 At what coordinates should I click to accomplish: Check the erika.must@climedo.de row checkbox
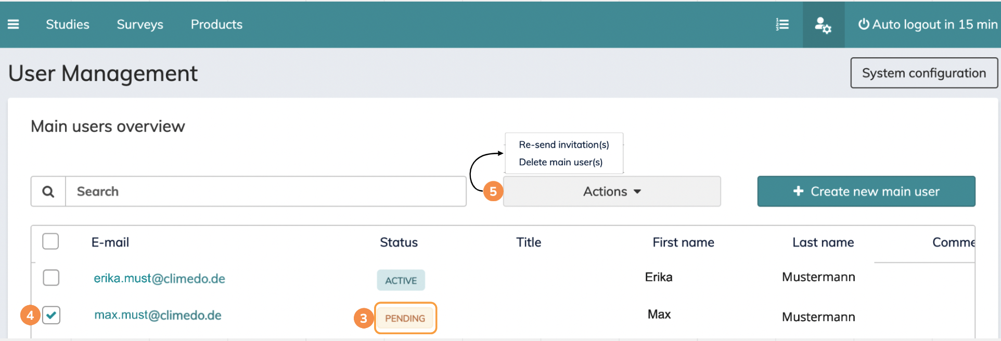click(x=51, y=278)
